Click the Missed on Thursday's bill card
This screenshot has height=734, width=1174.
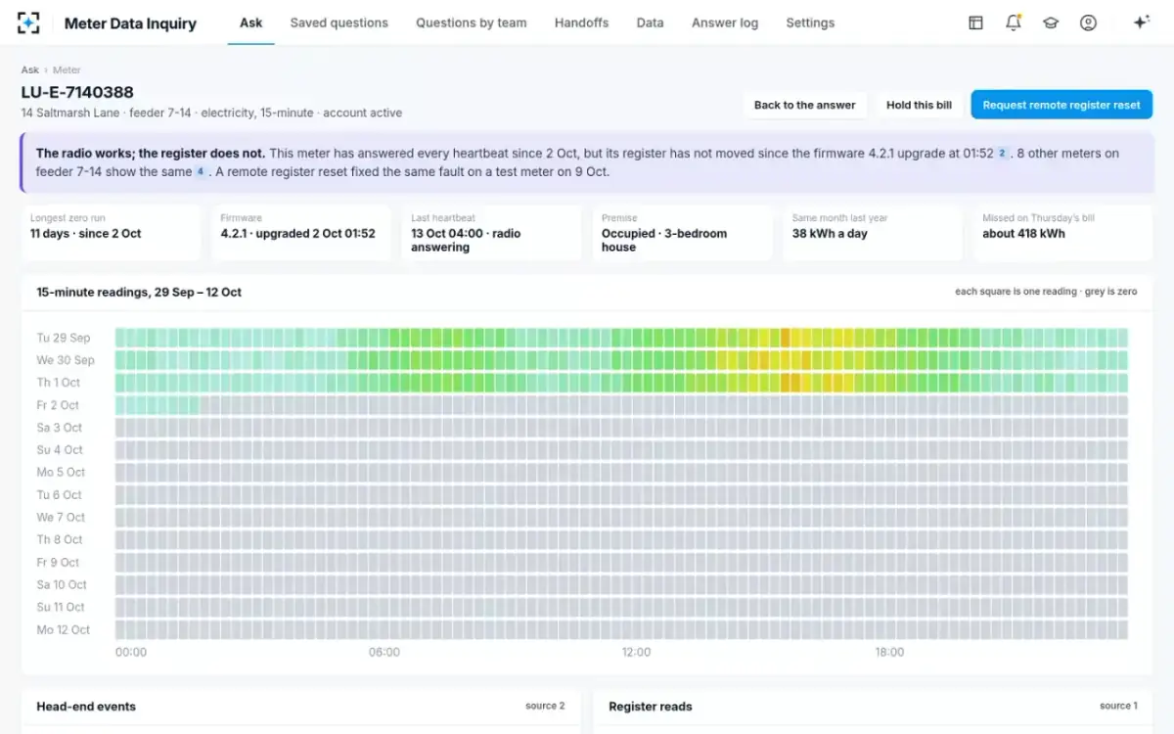[x=1063, y=233]
